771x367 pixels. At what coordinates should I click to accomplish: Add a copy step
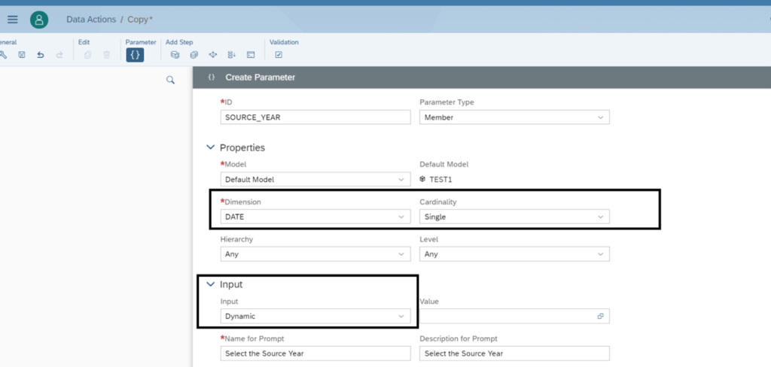pyautogui.click(x=175, y=55)
